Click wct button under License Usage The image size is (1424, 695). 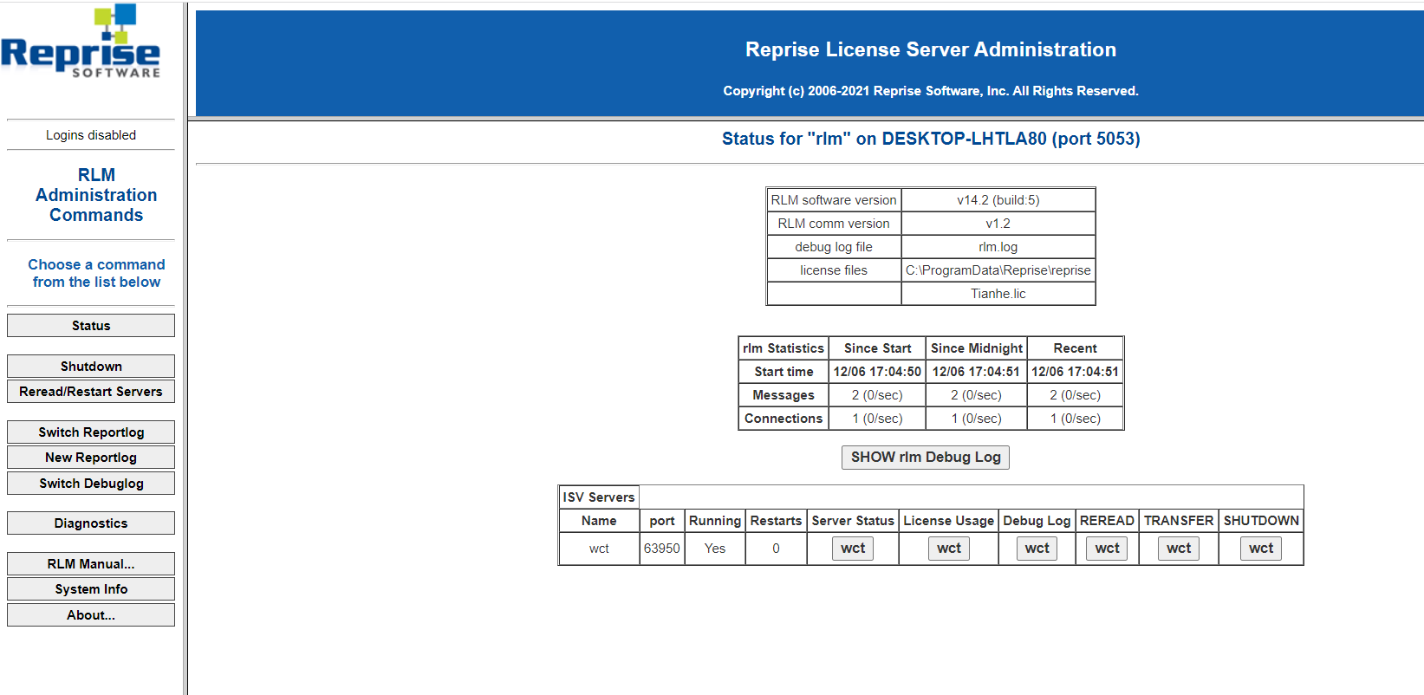tap(949, 549)
